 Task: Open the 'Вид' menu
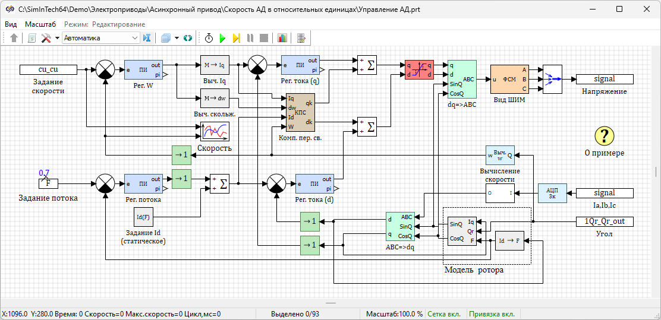click(11, 24)
